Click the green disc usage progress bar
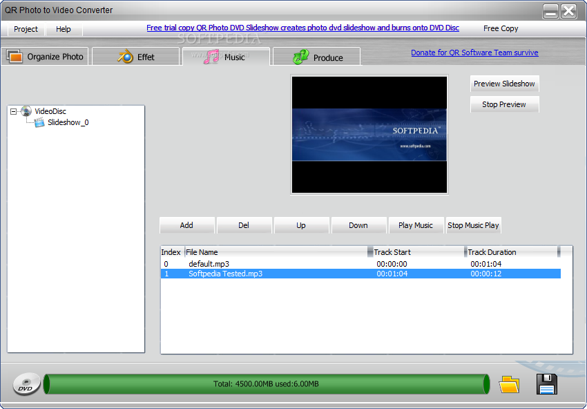Screen dimensions: 587x409 click(x=266, y=384)
